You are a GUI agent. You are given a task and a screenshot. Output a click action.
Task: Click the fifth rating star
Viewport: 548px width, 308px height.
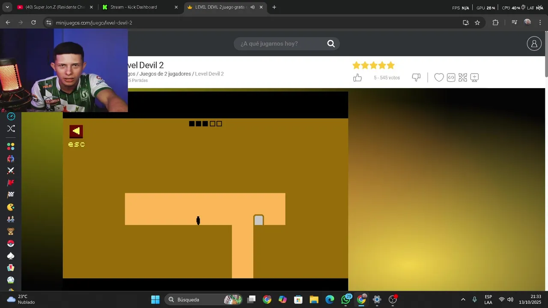(390, 65)
